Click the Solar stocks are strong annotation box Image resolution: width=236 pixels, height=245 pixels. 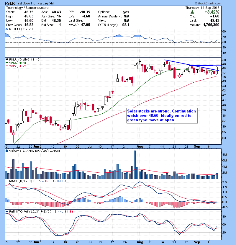pos(162,116)
